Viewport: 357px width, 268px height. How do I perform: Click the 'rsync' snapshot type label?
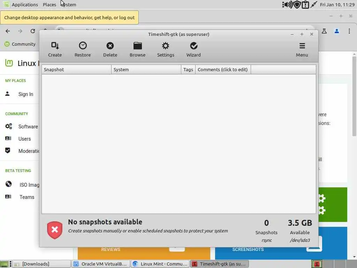267,240
